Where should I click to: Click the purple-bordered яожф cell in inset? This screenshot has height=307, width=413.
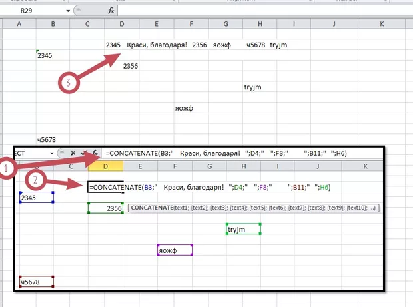[175, 250]
